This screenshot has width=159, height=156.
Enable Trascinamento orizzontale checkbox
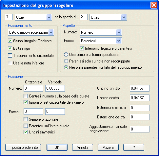pos(10,56)
